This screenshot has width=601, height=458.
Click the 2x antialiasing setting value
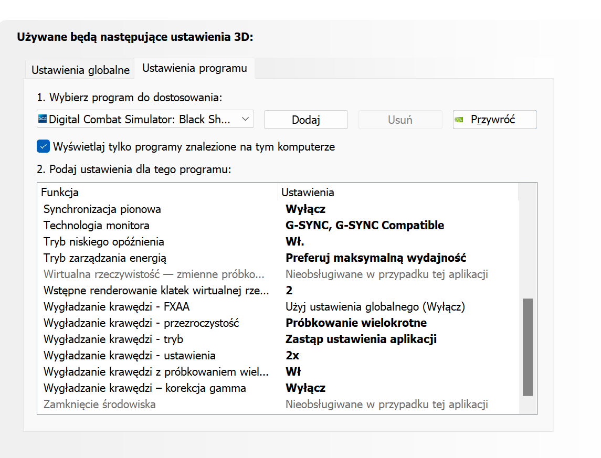point(292,355)
